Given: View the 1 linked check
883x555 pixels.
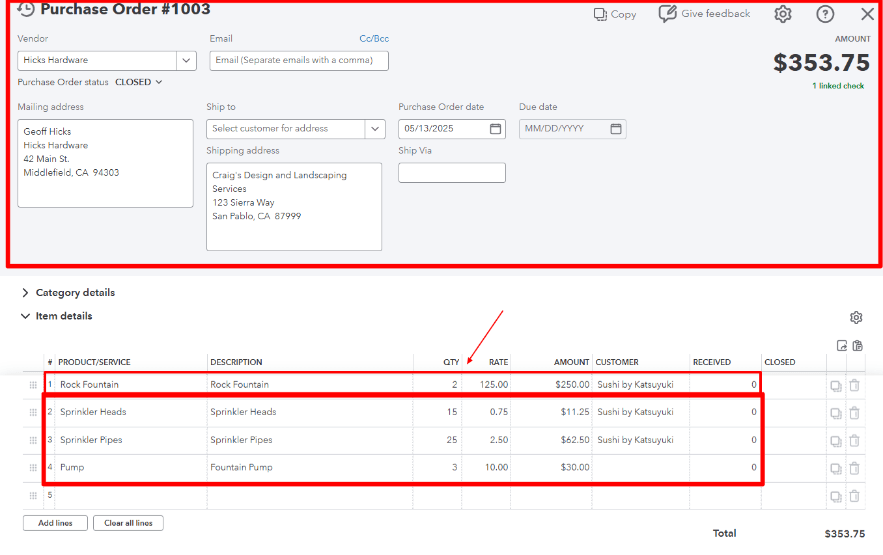Looking at the screenshot, I should tap(838, 85).
